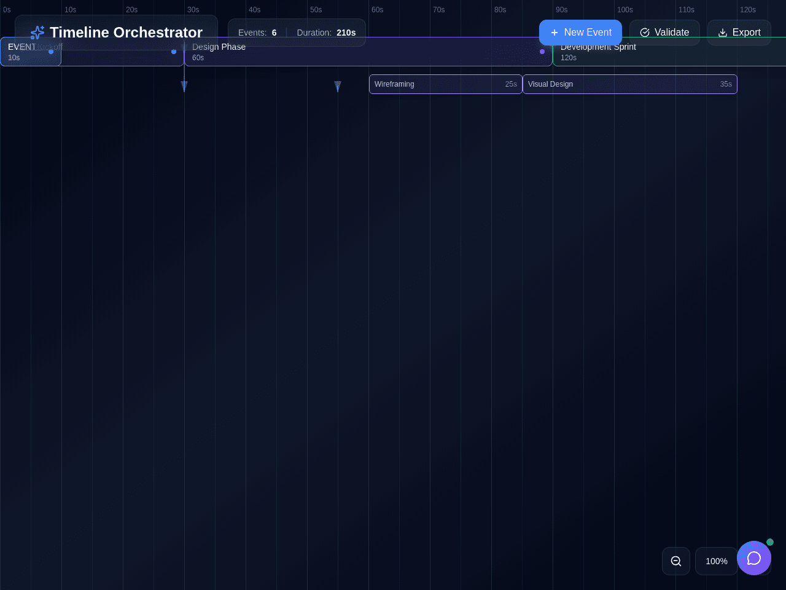786x590 pixels.
Task: Click the "20s" ruler tick label
Action: tap(132, 10)
